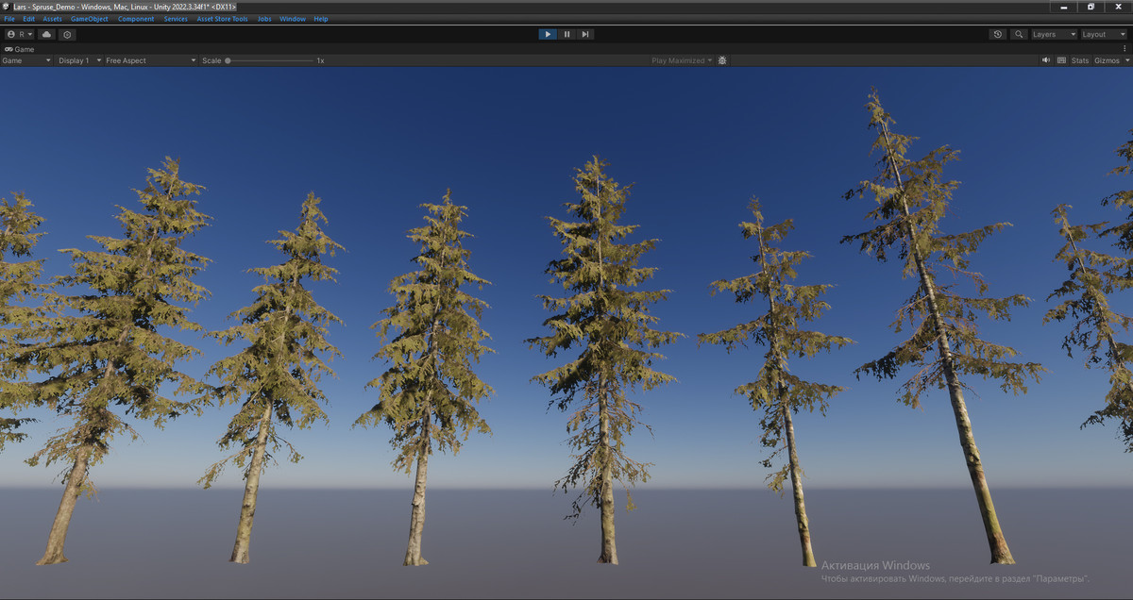Click the frame debugger grid icon near Stats
Image resolution: width=1133 pixels, height=600 pixels.
pos(1060,59)
